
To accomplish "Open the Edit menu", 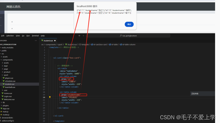I will (x=3, y=36).
